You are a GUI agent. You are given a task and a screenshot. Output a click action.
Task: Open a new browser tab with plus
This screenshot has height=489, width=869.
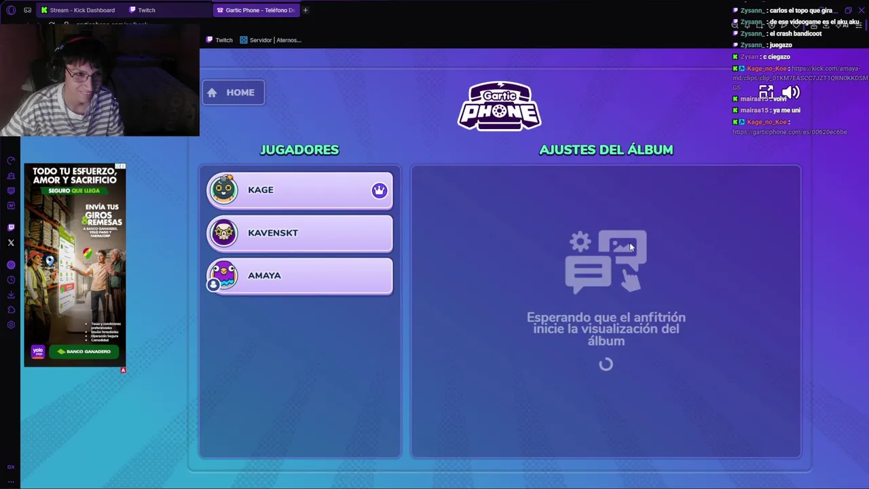306,10
